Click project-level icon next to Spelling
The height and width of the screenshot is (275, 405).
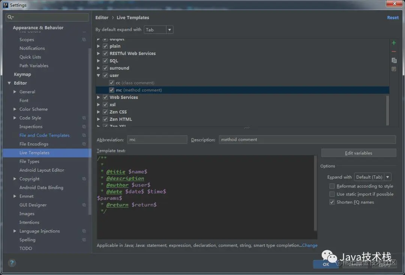click(x=84, y=240)
